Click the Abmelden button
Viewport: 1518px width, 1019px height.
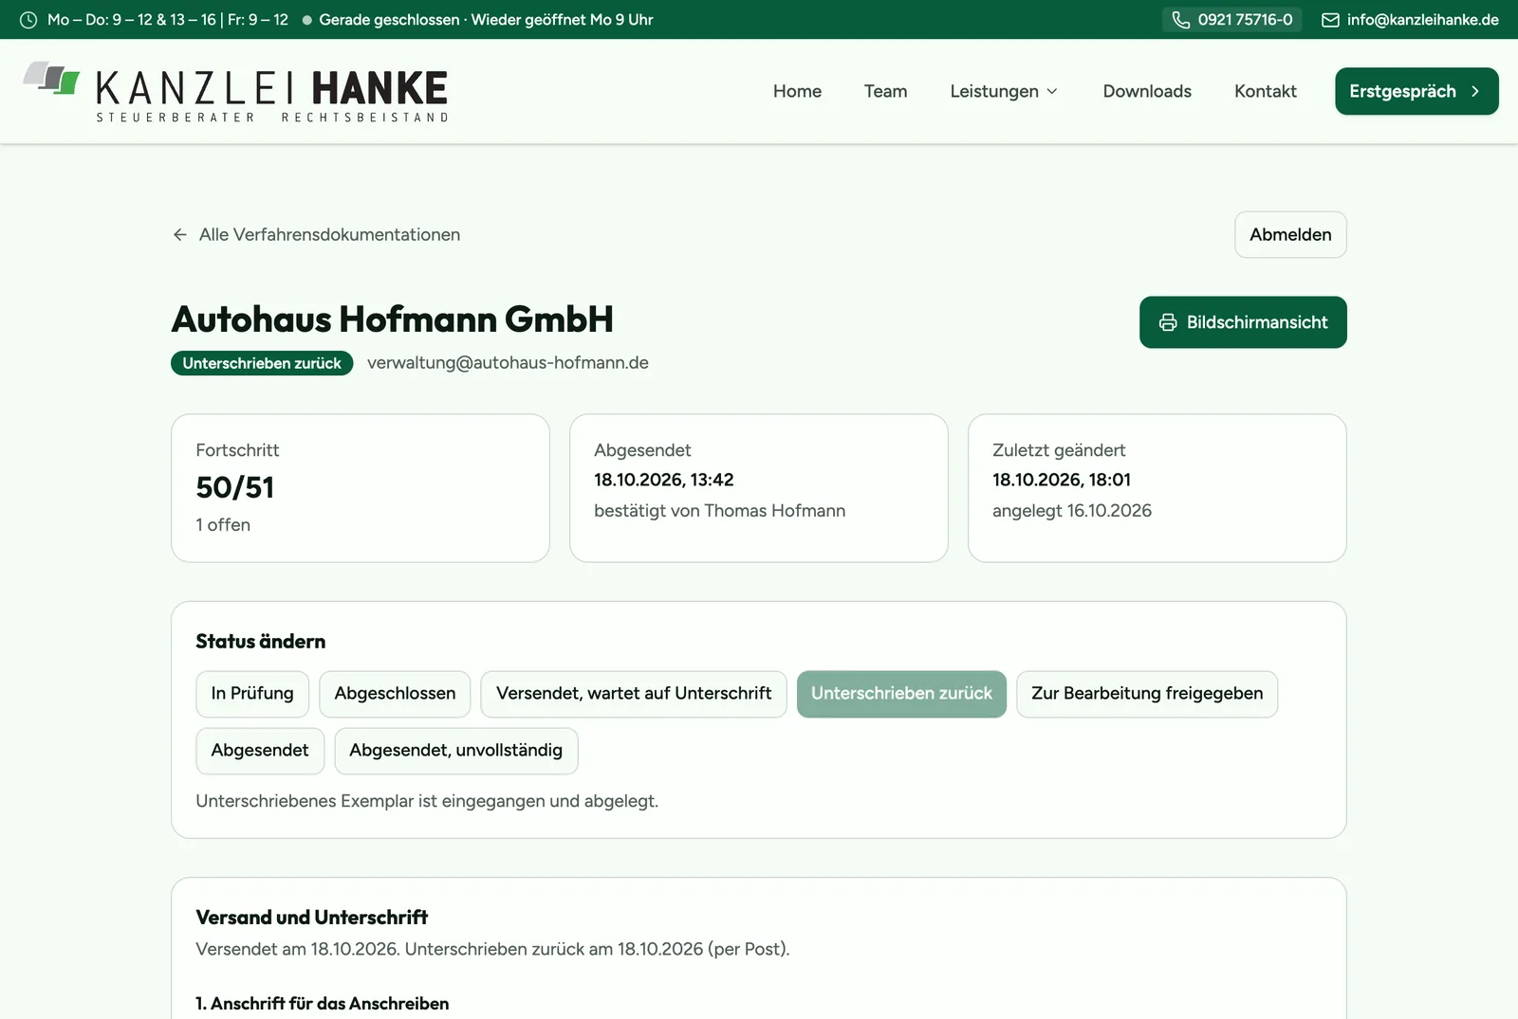tap(1290, 234)
